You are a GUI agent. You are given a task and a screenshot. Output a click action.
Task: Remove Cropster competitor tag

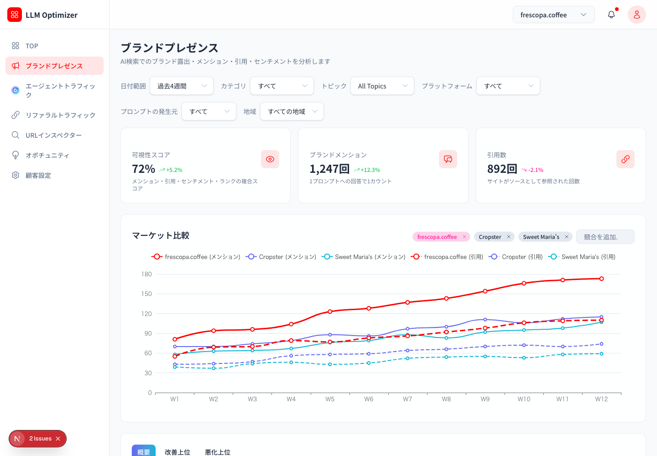pos(509,237)
